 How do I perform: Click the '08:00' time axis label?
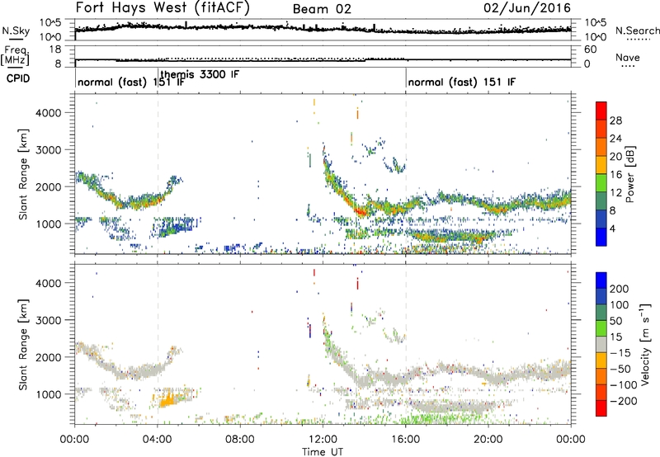pyautogui.click(x=240, y=440)
